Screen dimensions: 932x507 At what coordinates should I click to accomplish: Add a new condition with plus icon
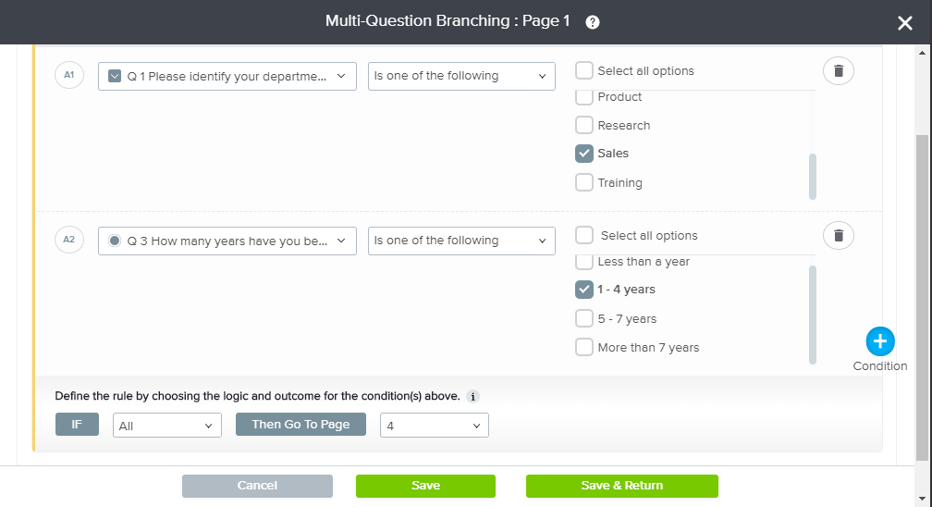pos(880,341)
